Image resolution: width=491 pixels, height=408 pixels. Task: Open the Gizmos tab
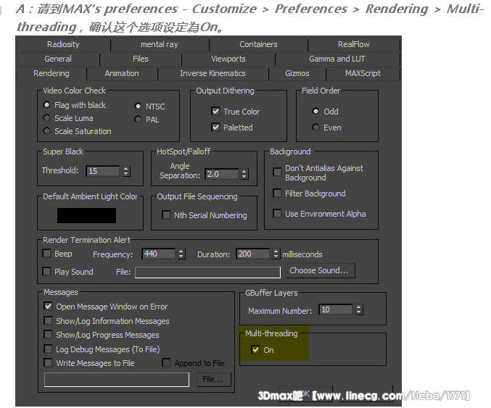(x=297, y=73)
